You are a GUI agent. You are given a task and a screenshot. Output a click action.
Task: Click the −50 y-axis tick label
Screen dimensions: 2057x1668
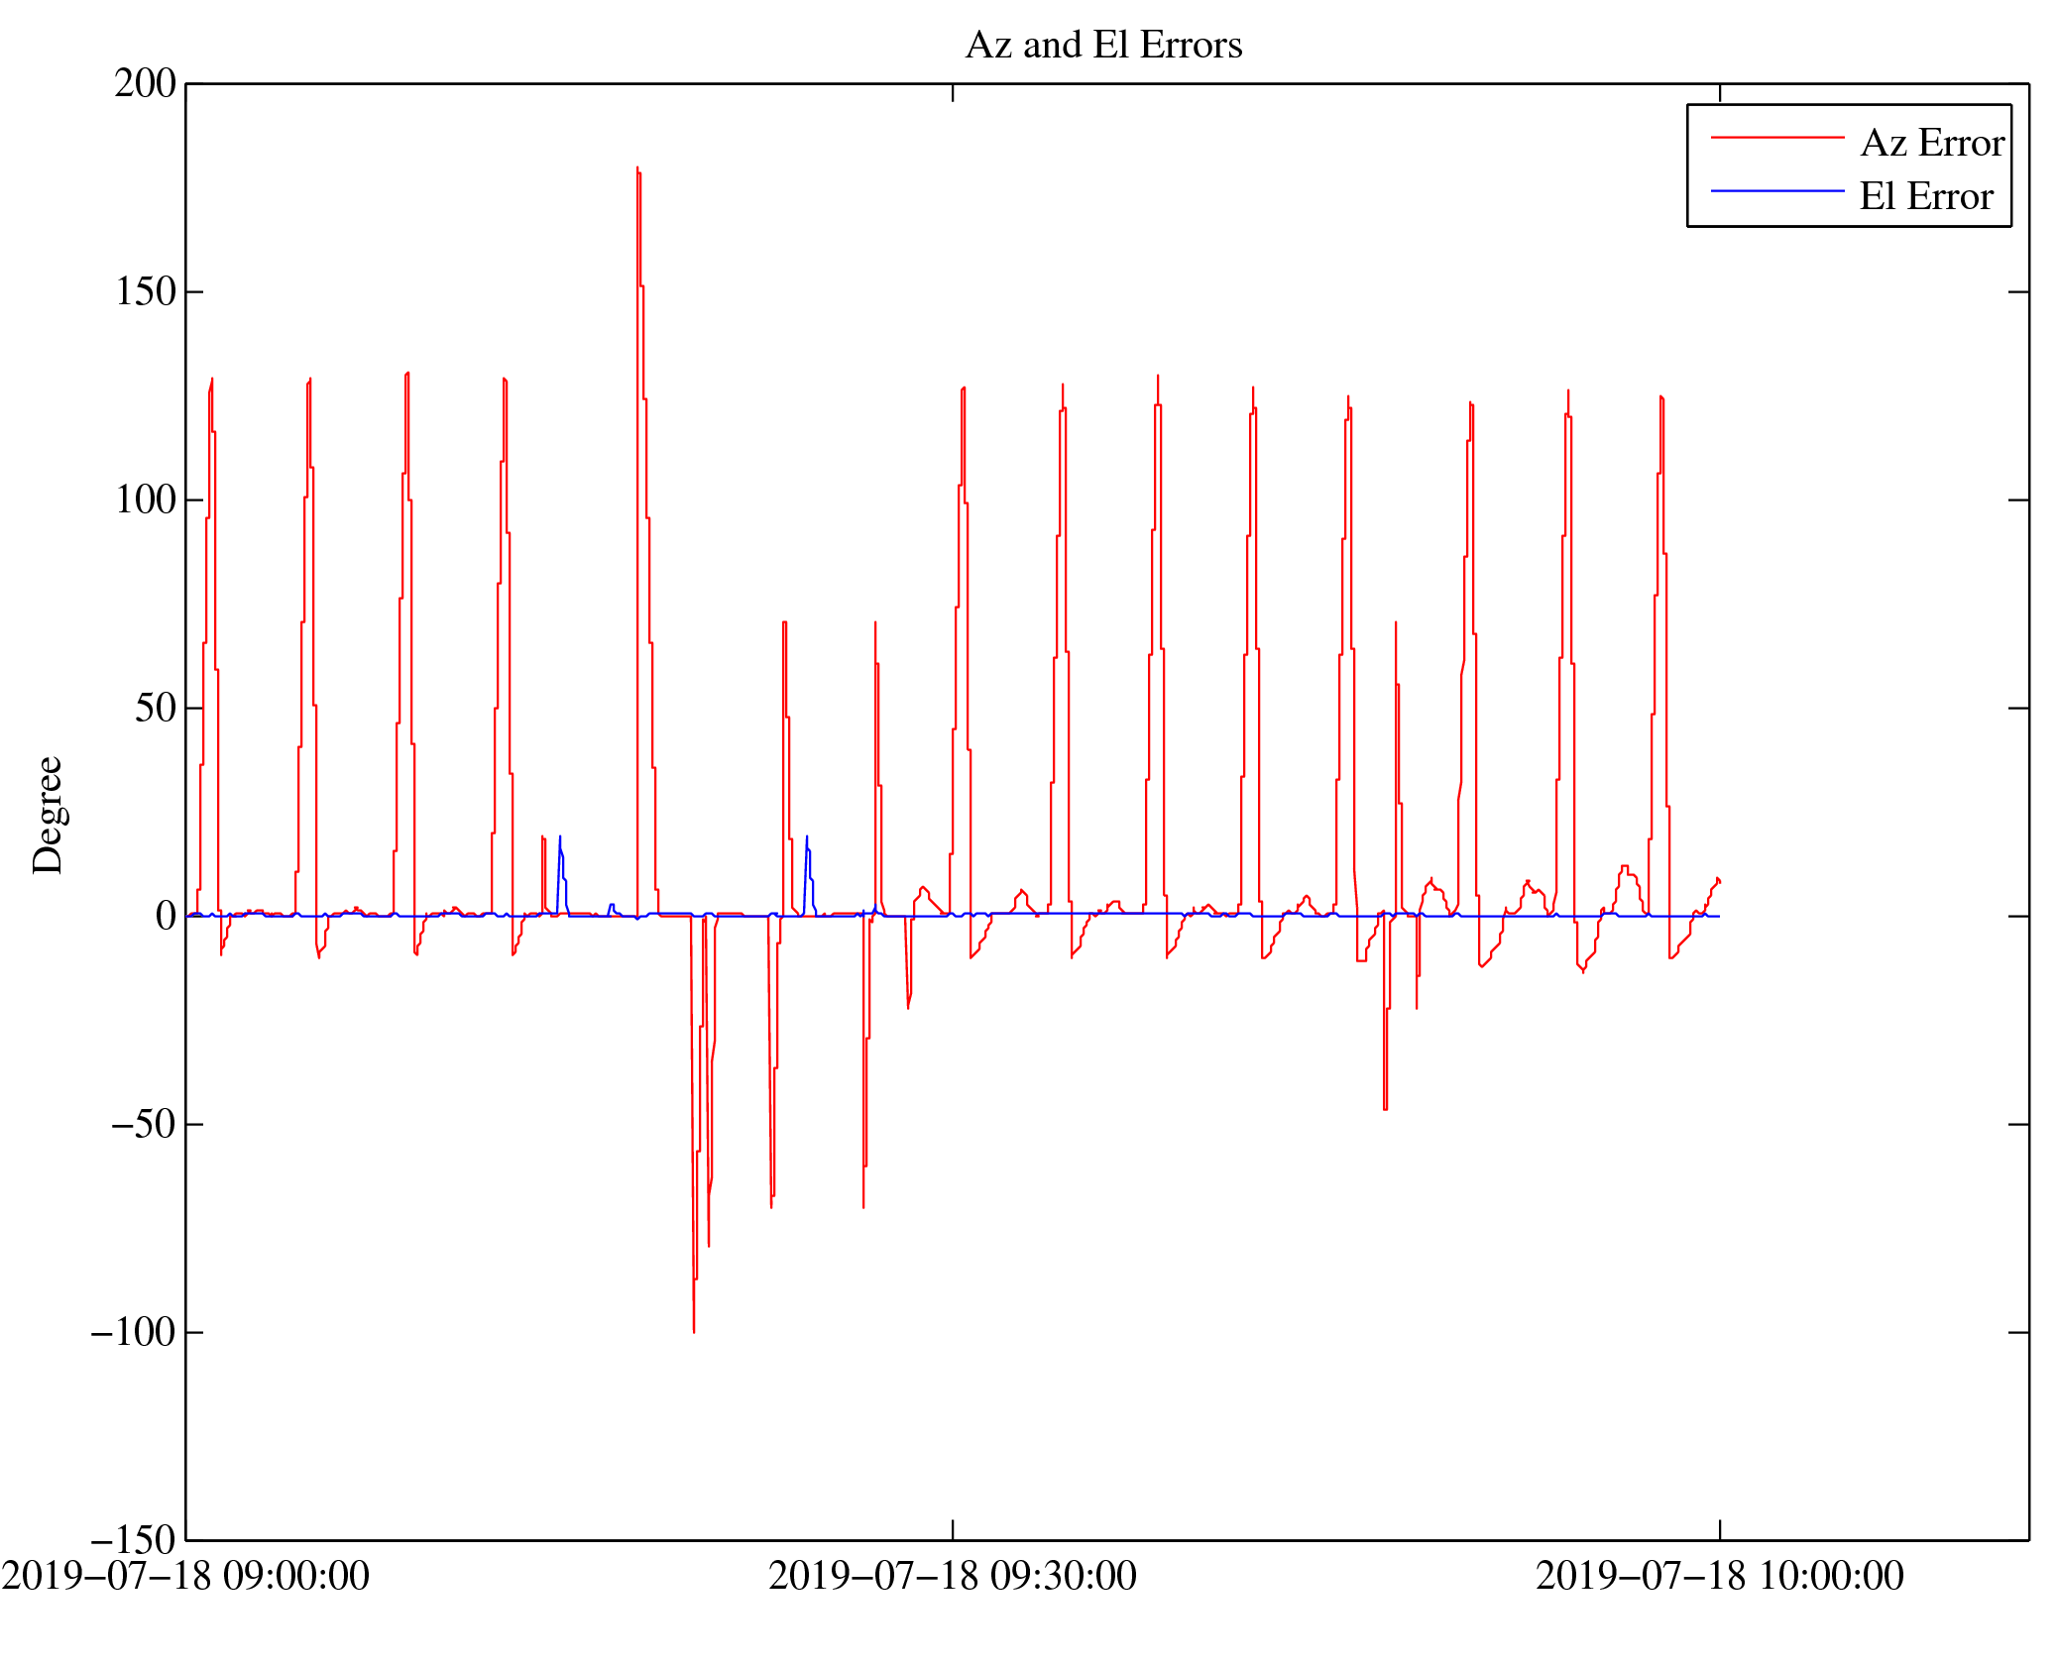click(144, 1125)
